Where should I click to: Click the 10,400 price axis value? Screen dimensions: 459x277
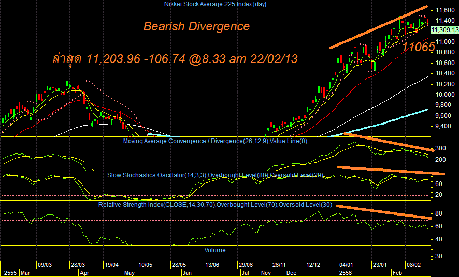pyautogui.click(x=445, y=73)
